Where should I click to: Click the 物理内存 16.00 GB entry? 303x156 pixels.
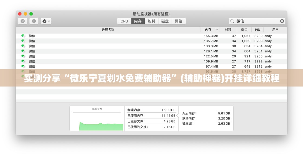[151, 110]
